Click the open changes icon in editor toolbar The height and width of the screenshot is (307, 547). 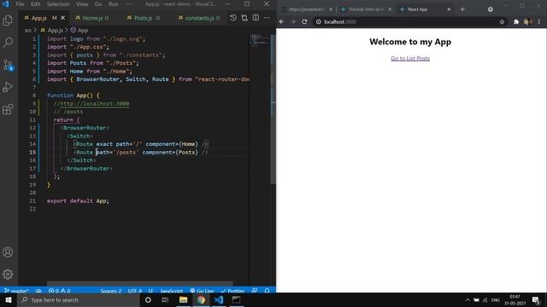tap(244, 17)
